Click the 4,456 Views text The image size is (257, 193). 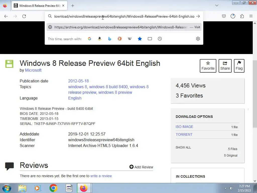point(191,85)
